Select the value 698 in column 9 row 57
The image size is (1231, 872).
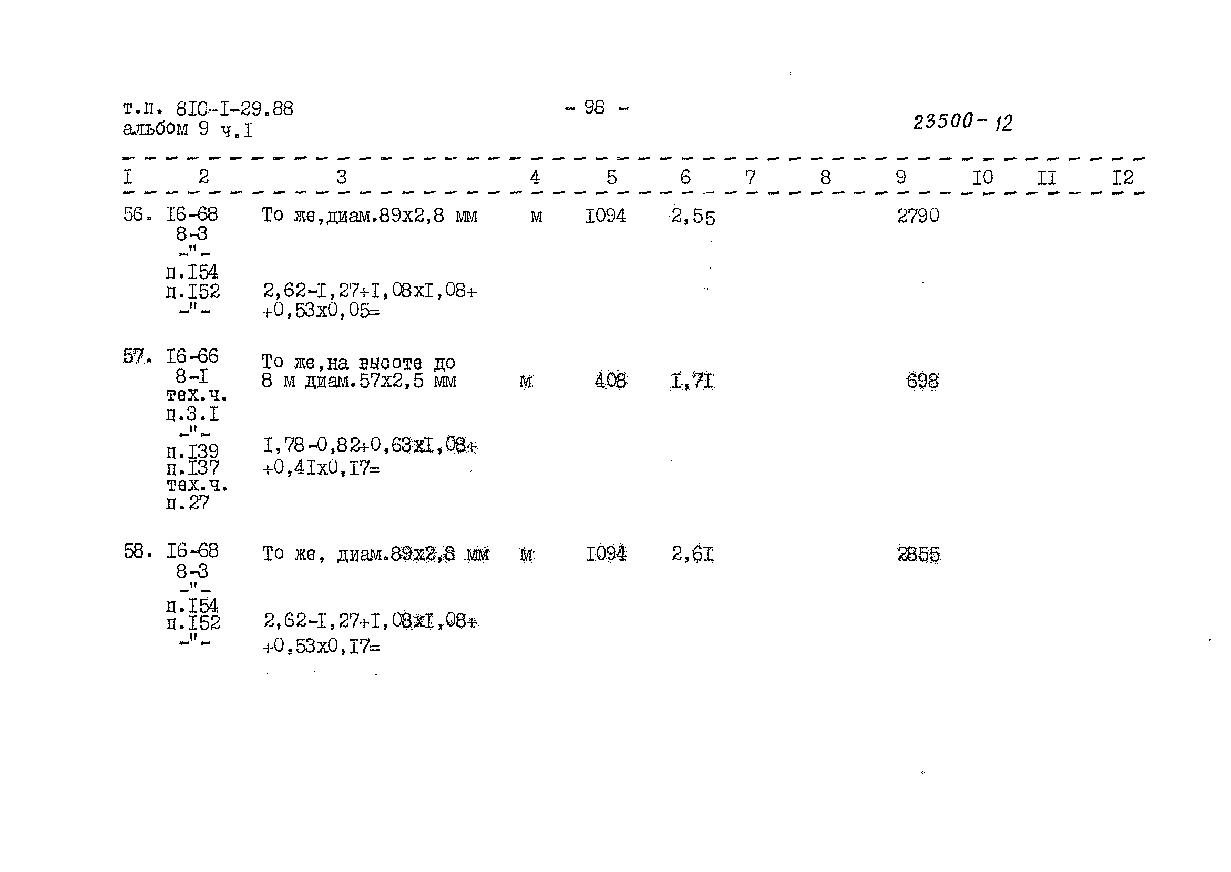pyautogui.click(x=902, y=385)
